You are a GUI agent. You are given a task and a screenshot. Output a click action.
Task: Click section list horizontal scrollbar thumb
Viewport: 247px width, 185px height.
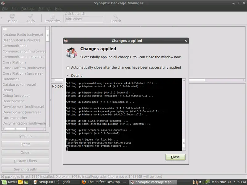point(16,129)
